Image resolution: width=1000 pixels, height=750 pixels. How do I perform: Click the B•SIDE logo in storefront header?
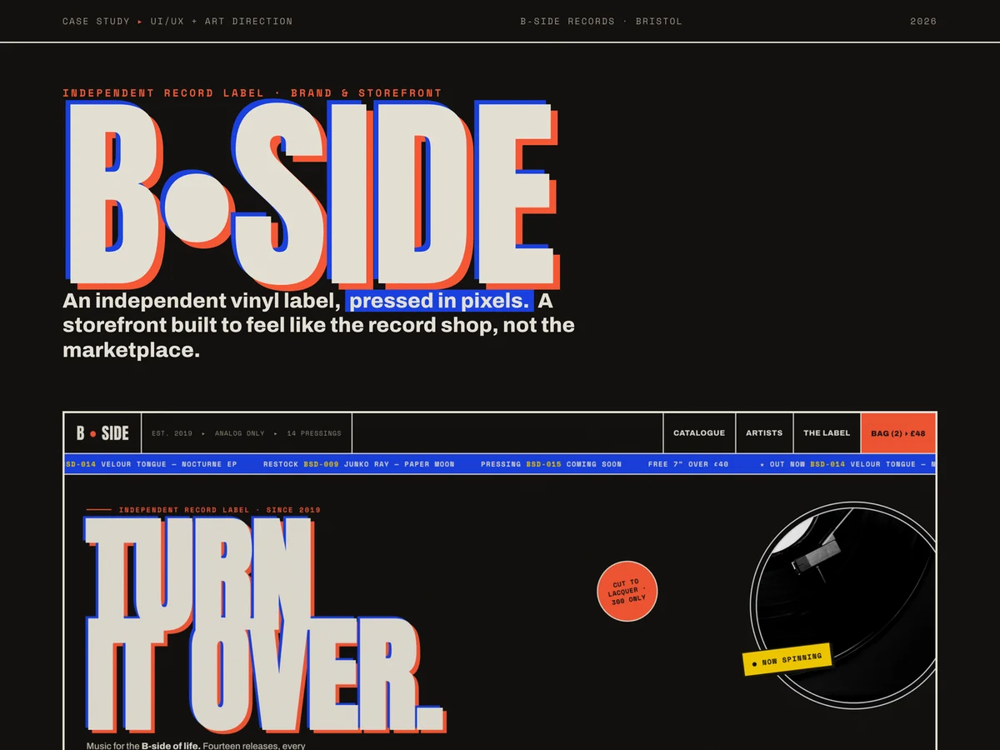point(102,433)
